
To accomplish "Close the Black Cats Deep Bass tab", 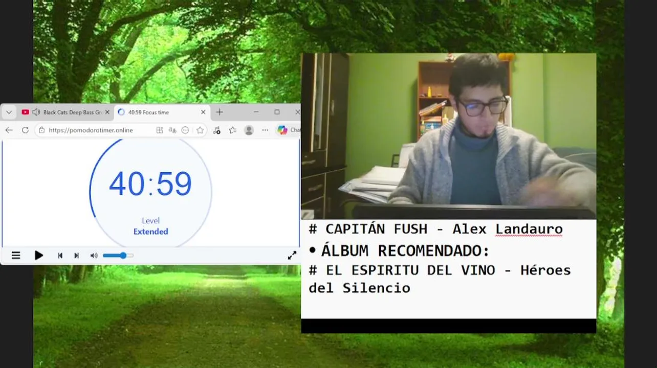I will pyautogui.click(x=107, y=112).
